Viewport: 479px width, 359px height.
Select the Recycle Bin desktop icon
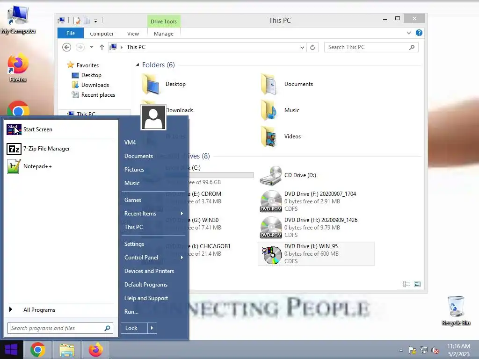coord(456,310)
